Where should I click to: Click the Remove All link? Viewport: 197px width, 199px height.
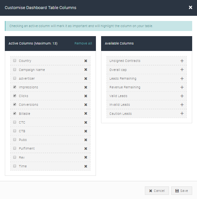83,44
